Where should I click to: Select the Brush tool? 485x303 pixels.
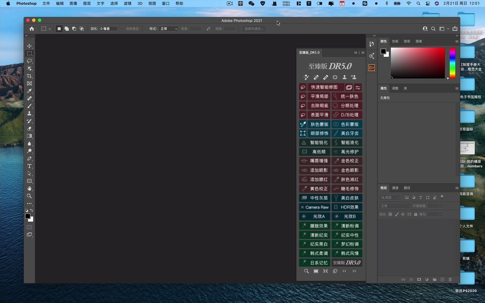click(x=29, y=106)
